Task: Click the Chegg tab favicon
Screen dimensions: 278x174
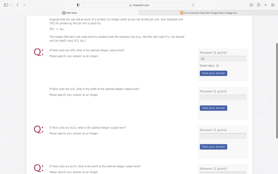Action: pyautogui.click(x=182, y=13)
